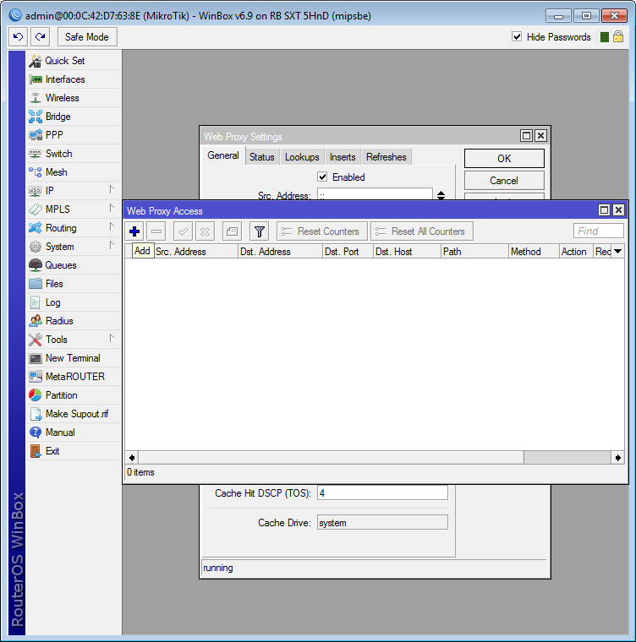Sort by the Dst. Port column

[x=348, y=252]
